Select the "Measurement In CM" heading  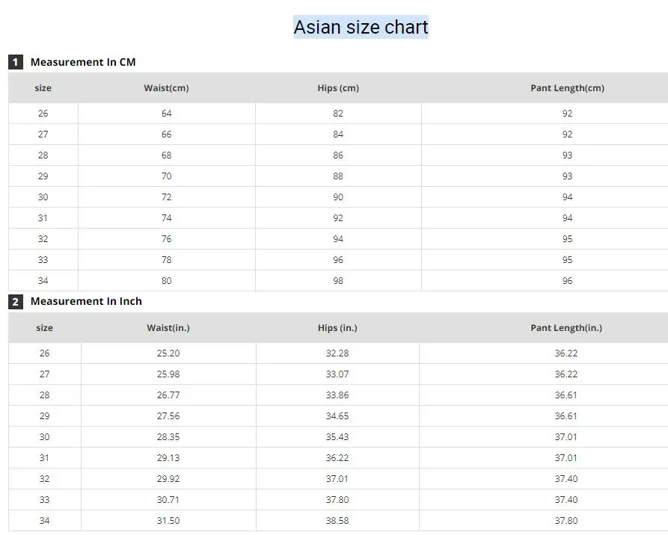(83, 62)
